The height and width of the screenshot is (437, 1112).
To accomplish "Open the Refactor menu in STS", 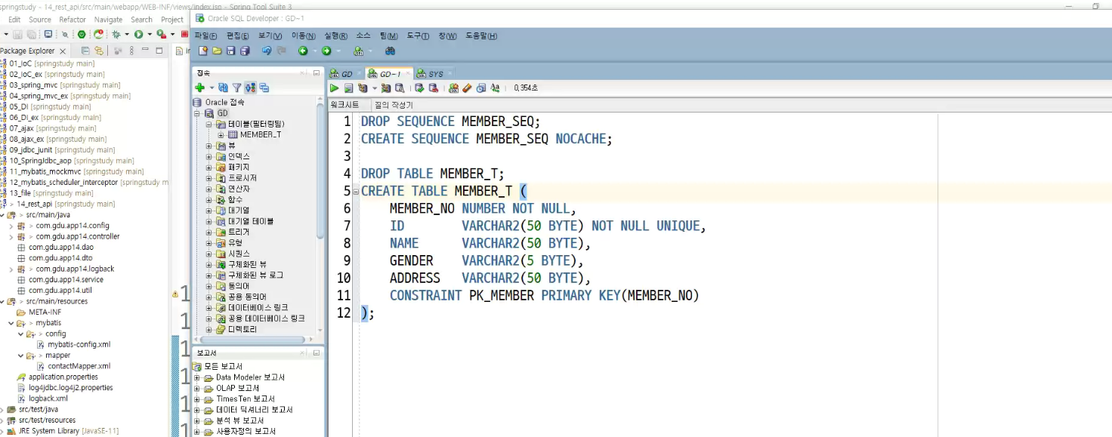I will tap(73, 20).
